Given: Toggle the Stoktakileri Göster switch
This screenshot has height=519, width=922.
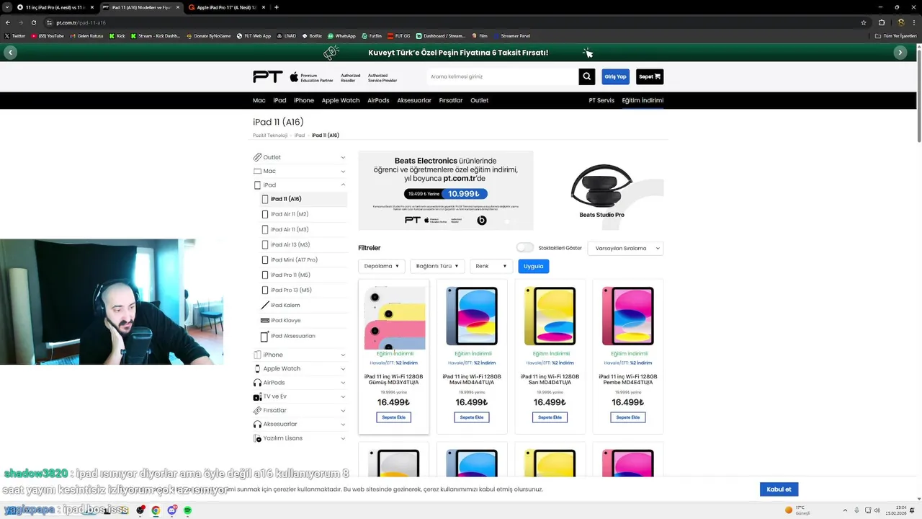Looking at the screenshot, I should pyautogui.click(x=524, y=248).
